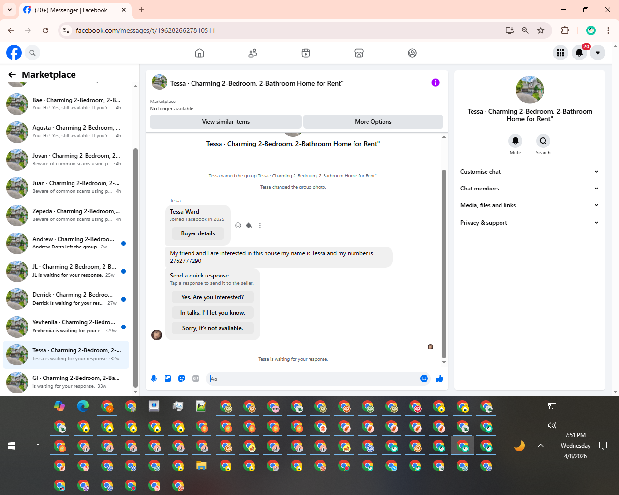The image size is (619, 495).
Task: Mute the Tessa conversation with bell icon
Action: (516, 141)
